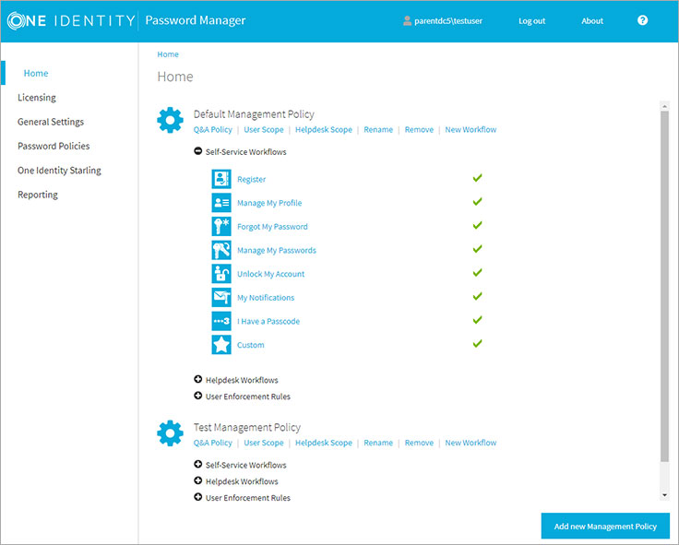The width and height of the screenshot is (679, 545).
Task: Toggle the My Notifications checkmark
Action: [477, 297]
